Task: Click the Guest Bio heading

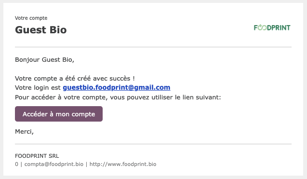Action: click(x=41, y=30)
